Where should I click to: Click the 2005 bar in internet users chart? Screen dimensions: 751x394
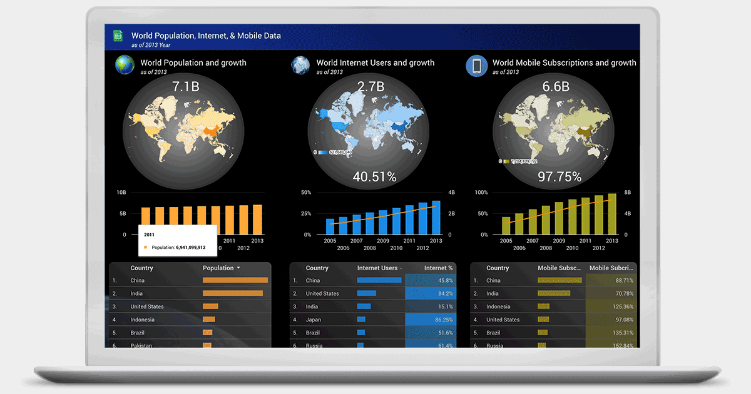pyautogui.click(x=330, y=227)
